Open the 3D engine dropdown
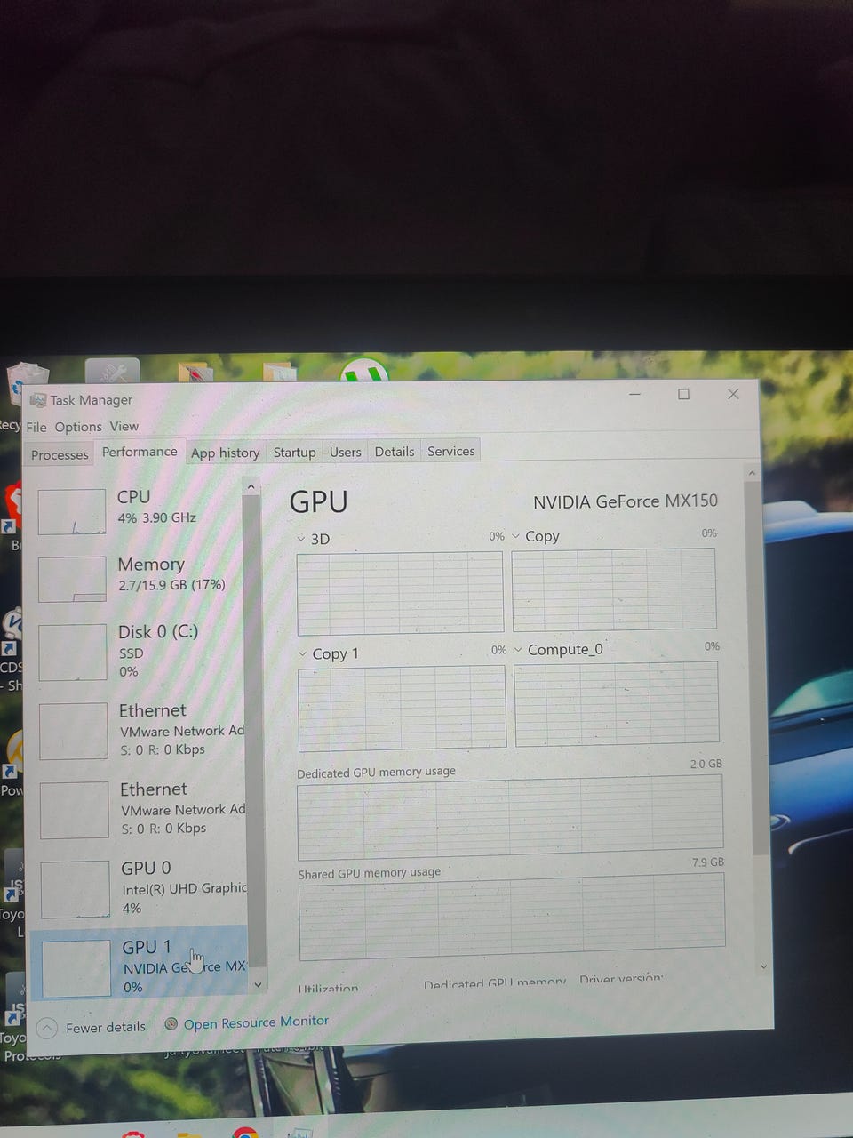Image resolution: width=853 pixels, height=1138 pixels. (302, 539)
